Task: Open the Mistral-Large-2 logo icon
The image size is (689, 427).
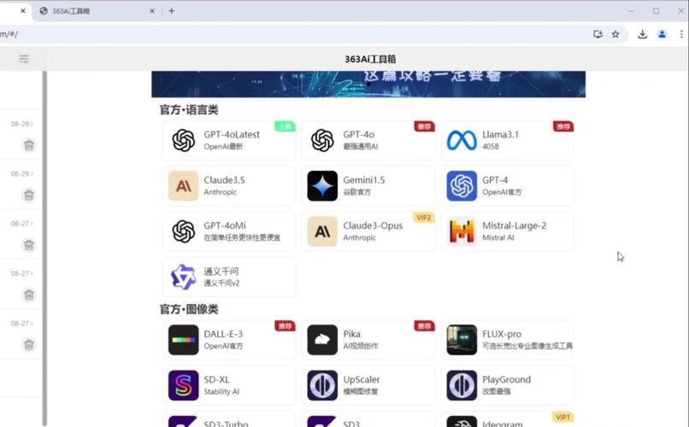Action: click(x=462, y=231)
